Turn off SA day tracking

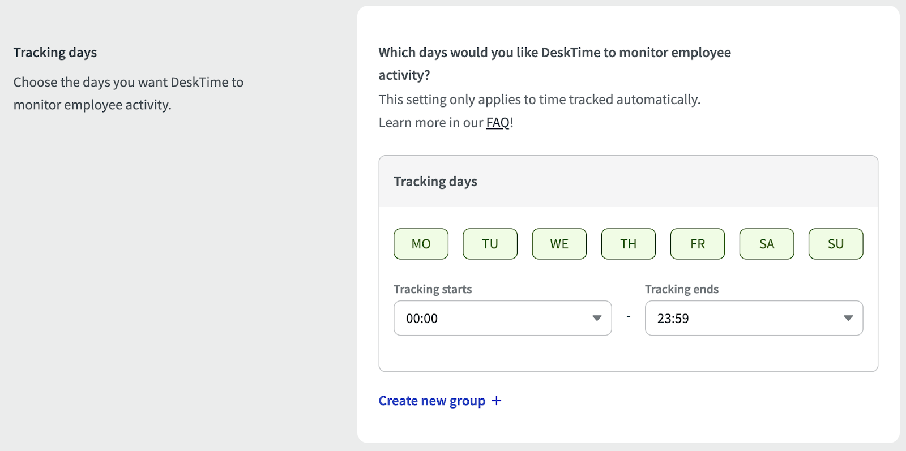pos(766,244)
